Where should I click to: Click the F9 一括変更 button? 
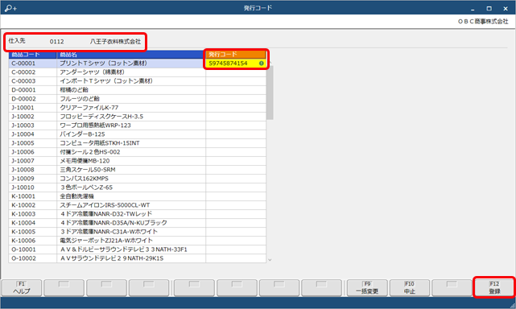tap(367, 287)
